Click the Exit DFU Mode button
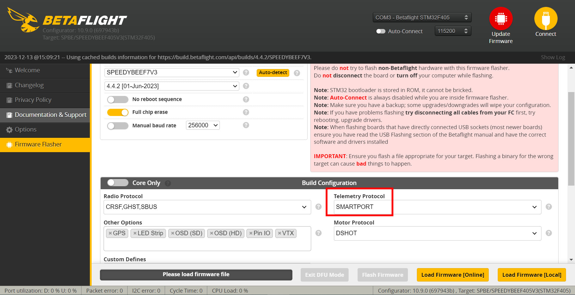Image resolution: width=575 pixels, height=295 pixels. 324,275
